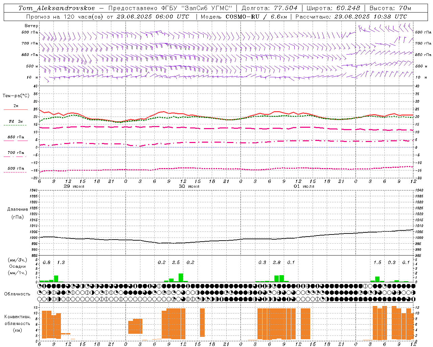Viewport: 433px width, 347px height.
Task: Click the "Конвективн." convective label
Action: click(x=17, y=317)
